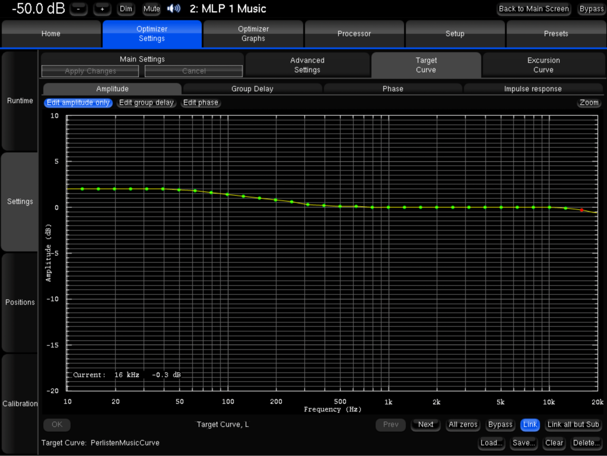Screen dimensions: 607x456
Task: Open the Delete... dialog
Action: 586,443
